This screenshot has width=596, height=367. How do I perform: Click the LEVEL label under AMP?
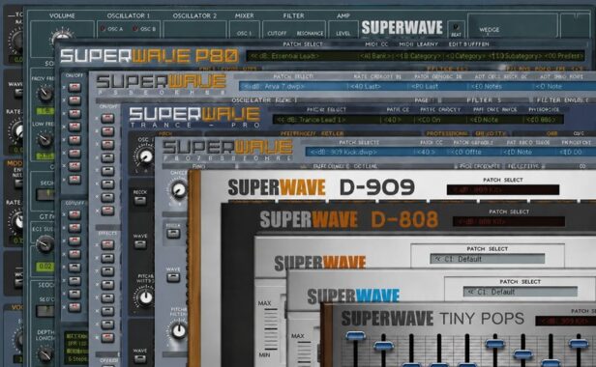tap(343, 34)
